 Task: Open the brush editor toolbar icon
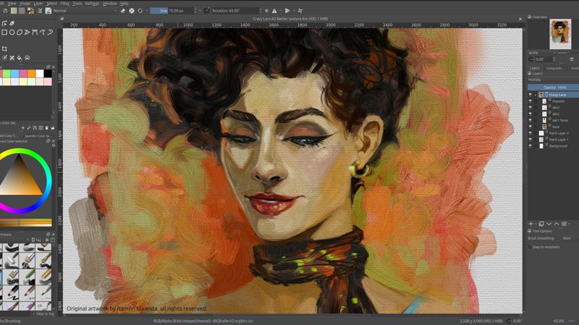click(40, 11)
